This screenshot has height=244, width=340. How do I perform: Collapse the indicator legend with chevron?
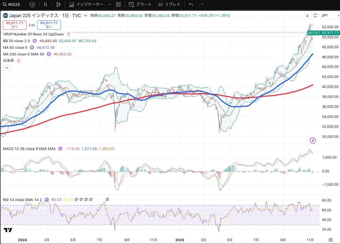pos(7,67)
